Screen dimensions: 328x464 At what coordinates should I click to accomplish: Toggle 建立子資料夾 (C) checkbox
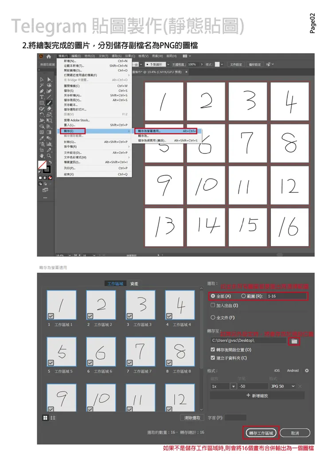click(213, 358)
